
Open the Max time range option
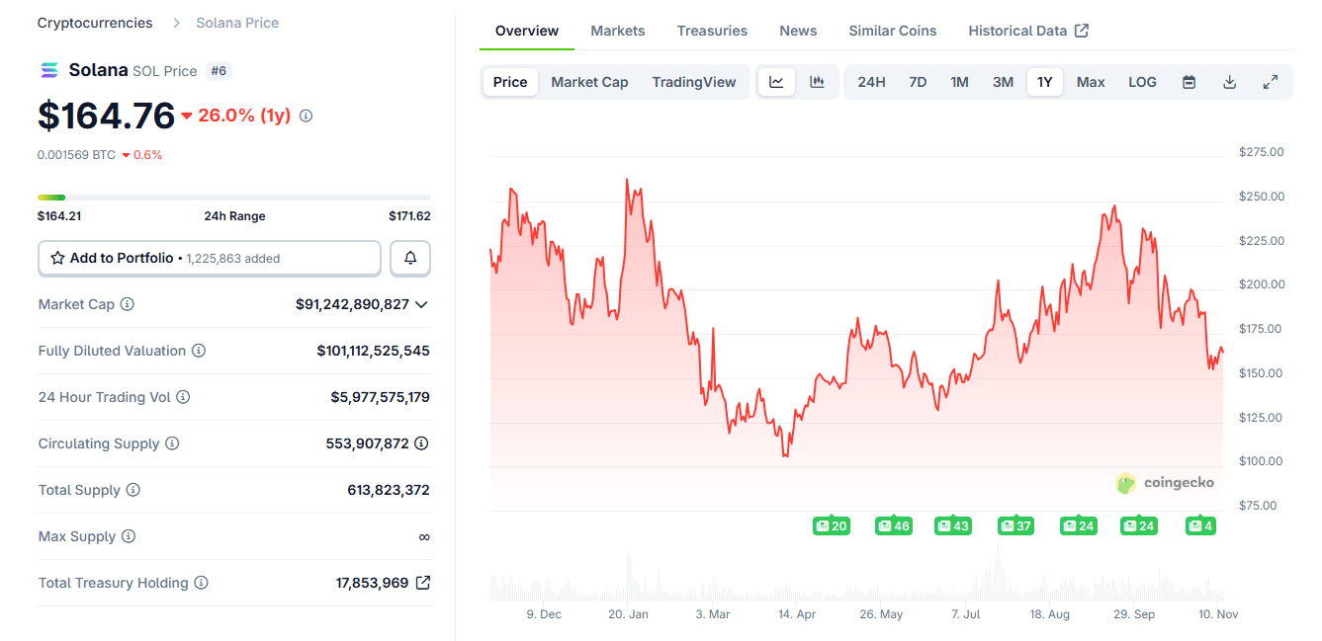(1091, 82)
